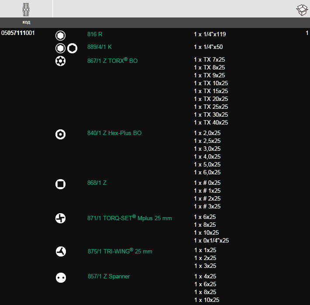310x305 pixels.
Task: Open the 867/1 Z TORX BO link
Action: click(x=113, y=60)
